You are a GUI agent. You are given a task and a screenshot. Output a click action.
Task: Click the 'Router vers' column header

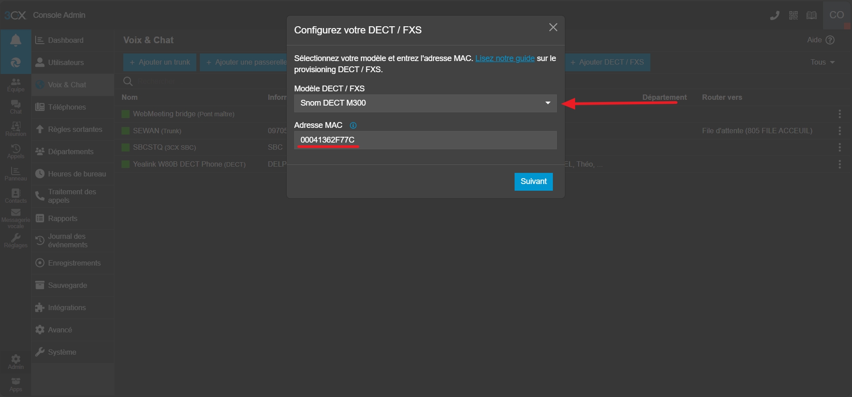pyautogui.click(x=722, y=98)
